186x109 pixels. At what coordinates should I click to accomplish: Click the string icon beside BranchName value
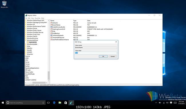pos(51,25)
